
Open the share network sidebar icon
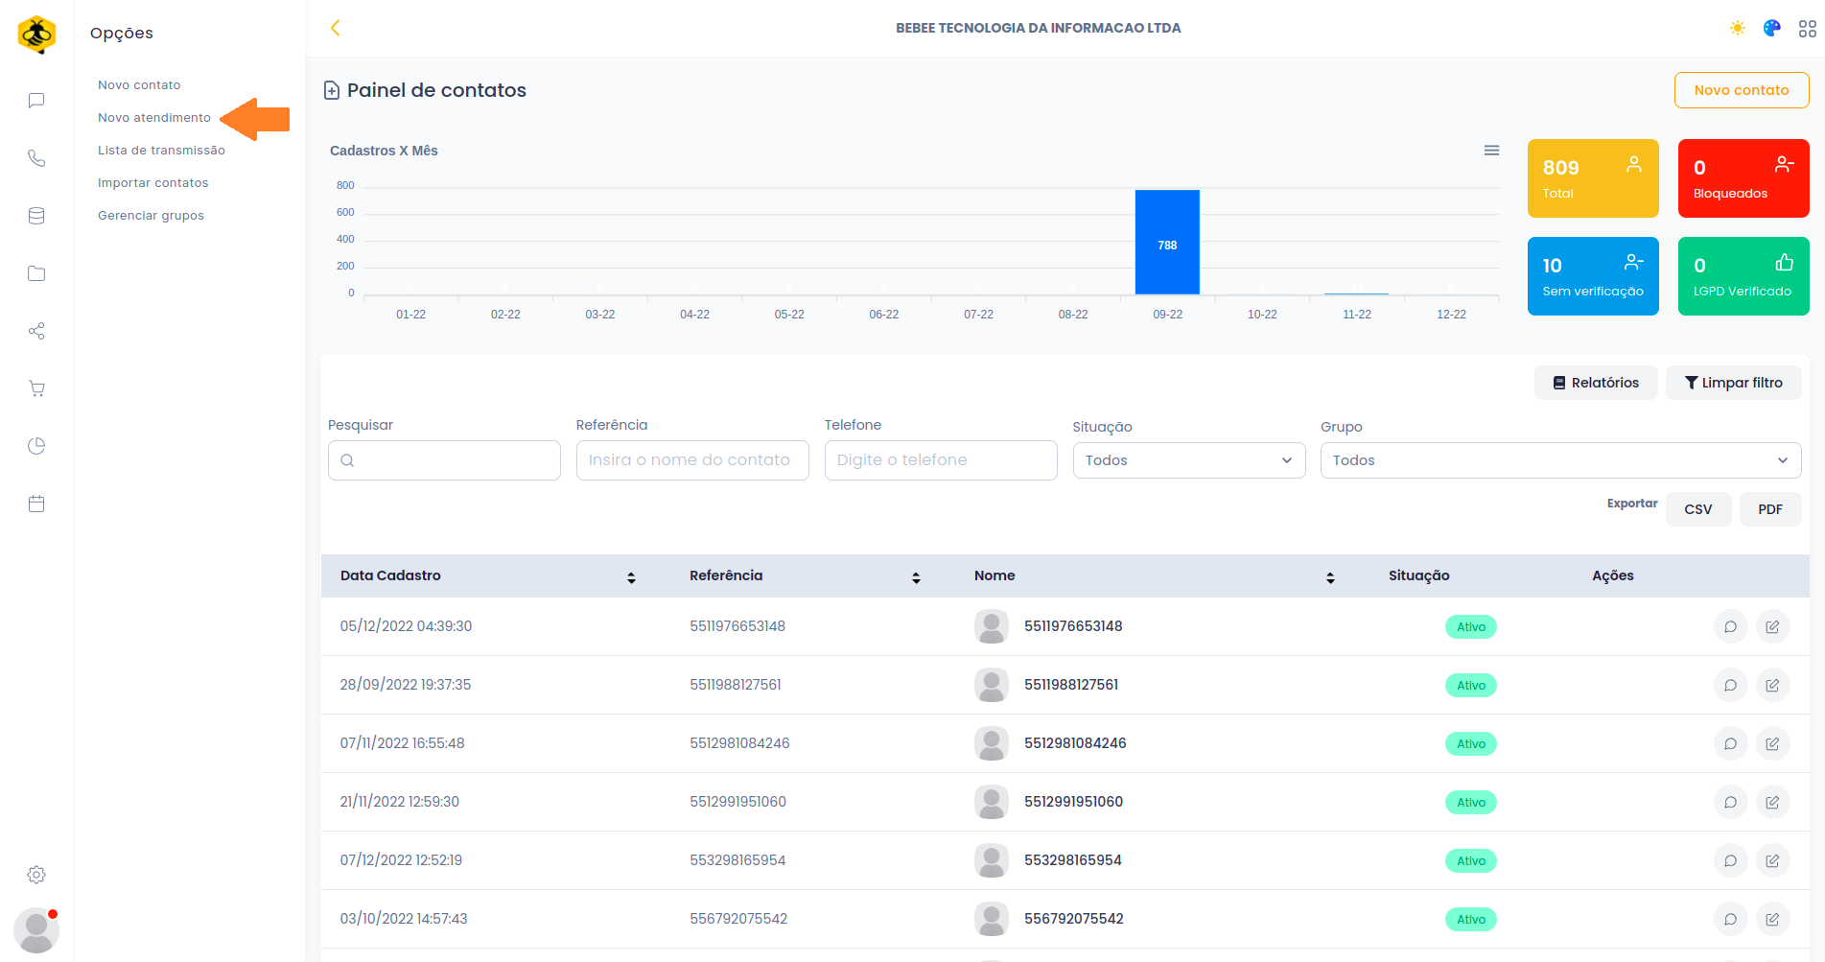[x=36, y=331]
